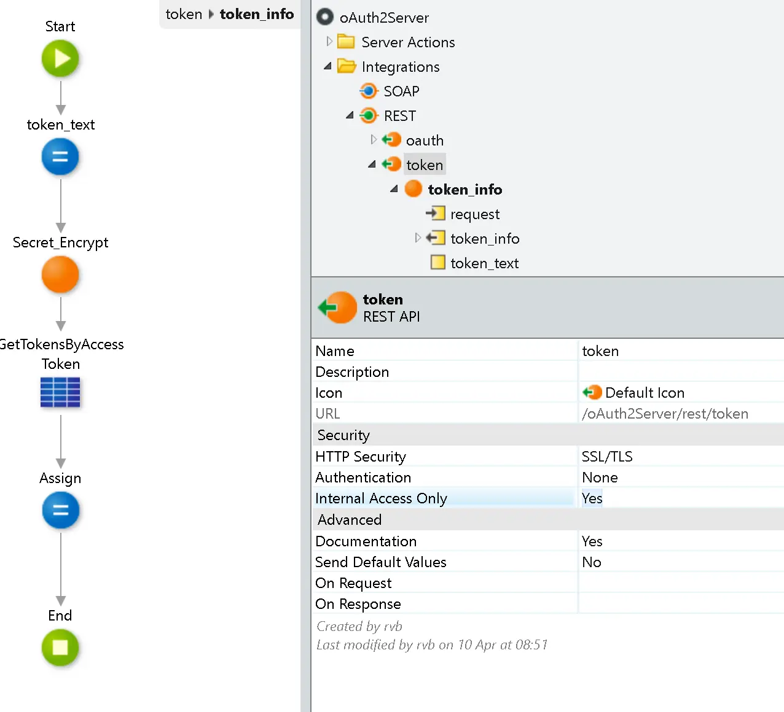Select the SOAP integration icon in the tree
784x712 pixels.
(x=368, y=90)
